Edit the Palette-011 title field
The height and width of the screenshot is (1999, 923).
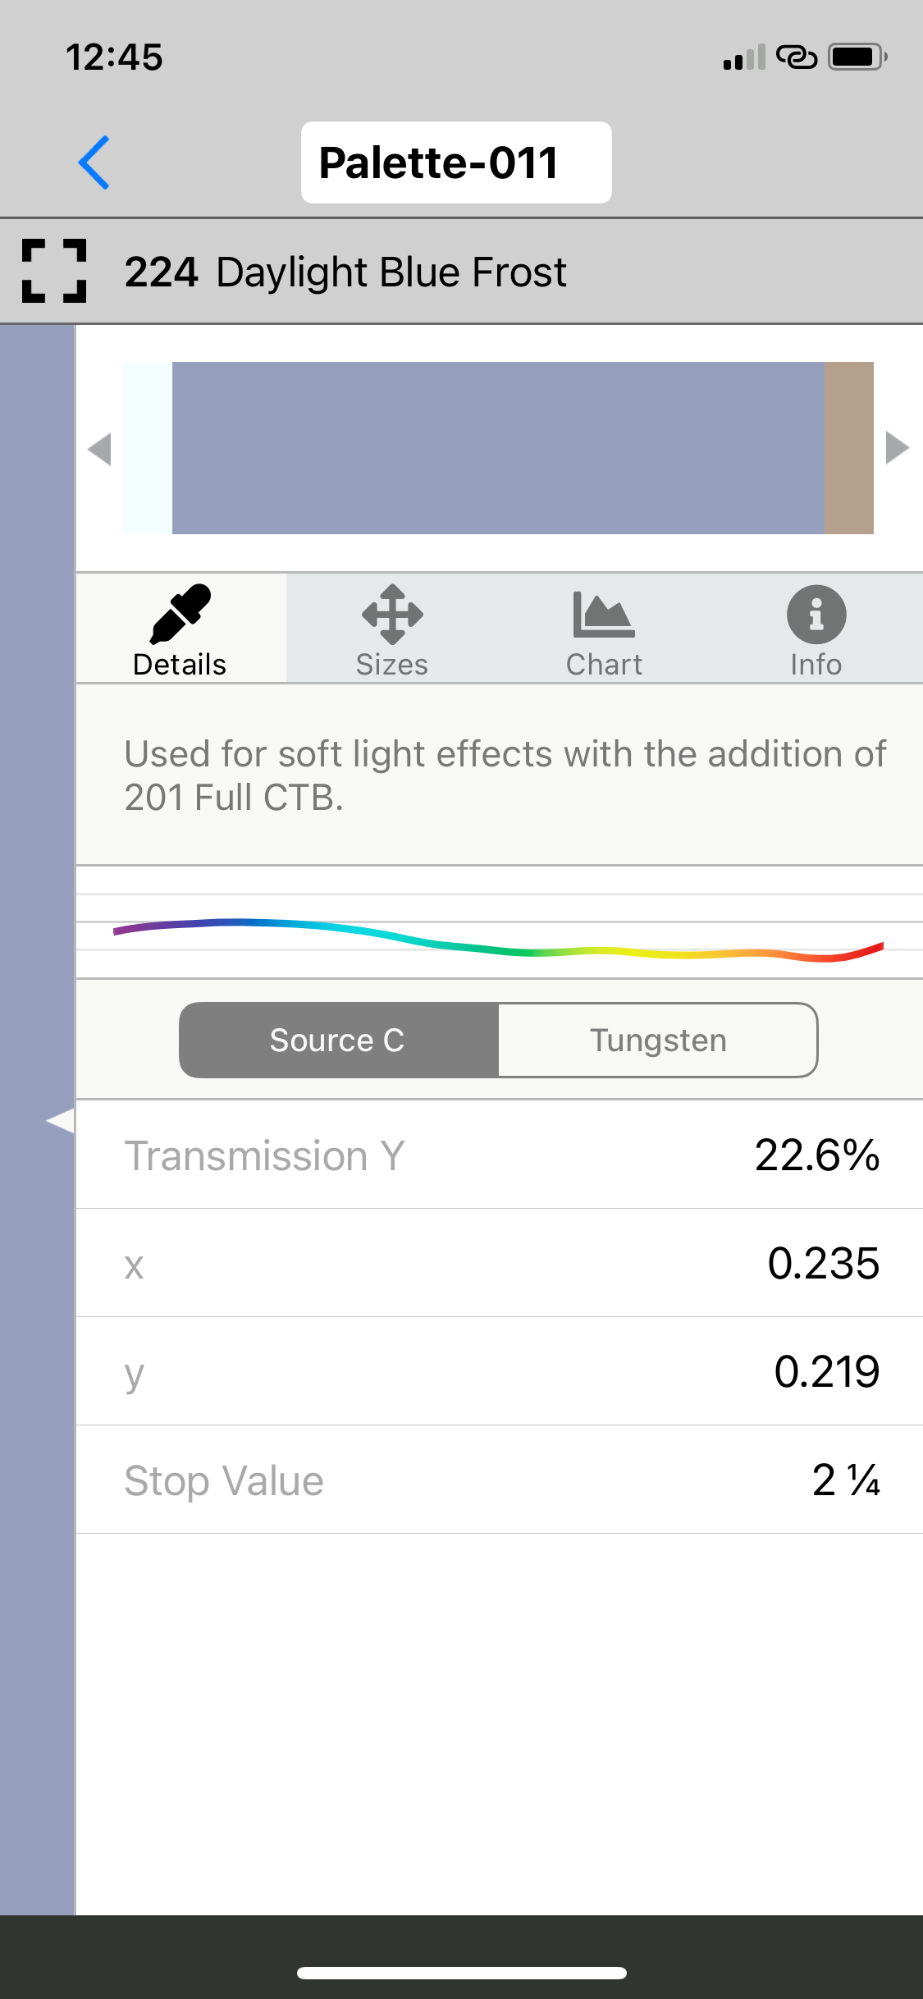click(x=455, y=162)
